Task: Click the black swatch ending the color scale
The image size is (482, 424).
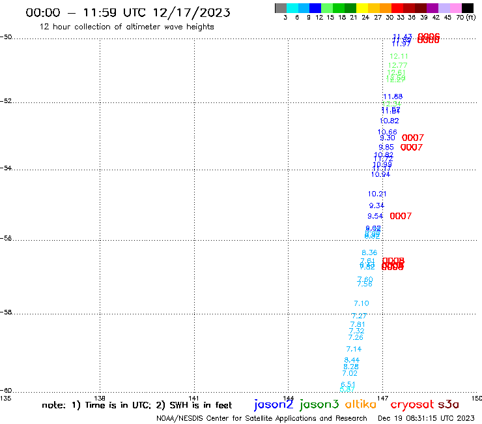Action: (x=467, y=8)
